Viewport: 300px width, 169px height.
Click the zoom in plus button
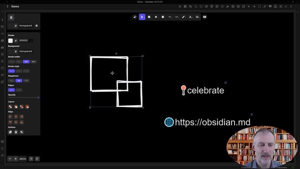[x=15, y=159]
